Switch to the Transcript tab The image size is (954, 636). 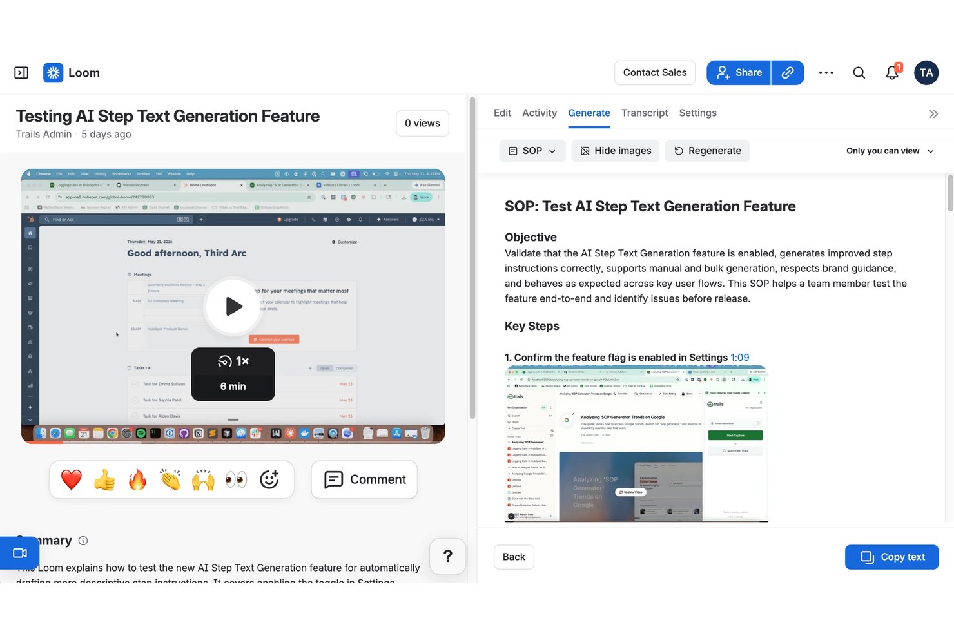click(645, 113)
